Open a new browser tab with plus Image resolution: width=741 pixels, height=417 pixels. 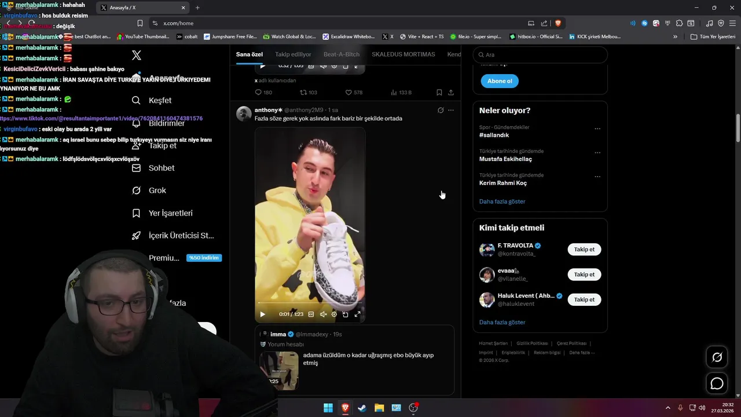click(197, 8)
